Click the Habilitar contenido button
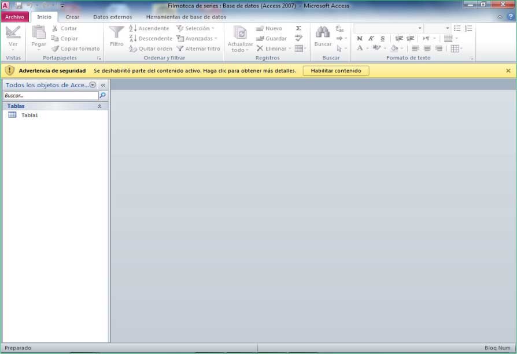 pyautogui.click(x=335, y=70)
